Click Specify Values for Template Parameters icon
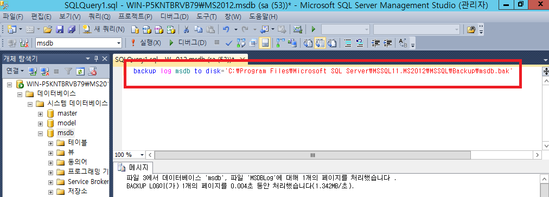 pos(403,43)
